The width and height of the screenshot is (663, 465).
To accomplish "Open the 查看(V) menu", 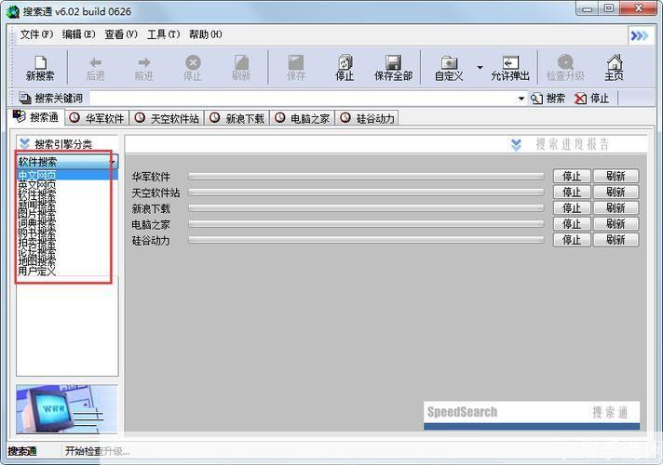I will pyautogui.click(x=121, y=34).
